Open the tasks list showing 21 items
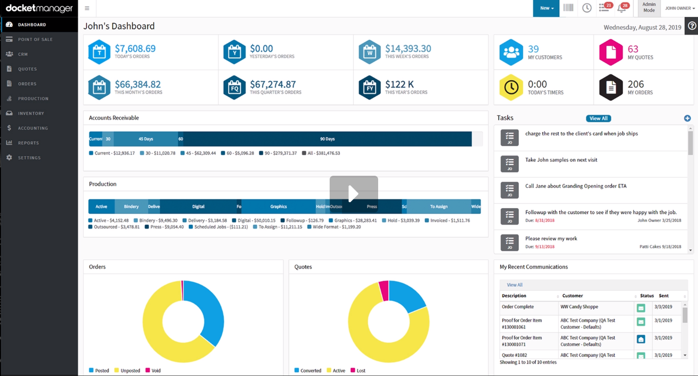The image size is (698, 376). (605, 8)
